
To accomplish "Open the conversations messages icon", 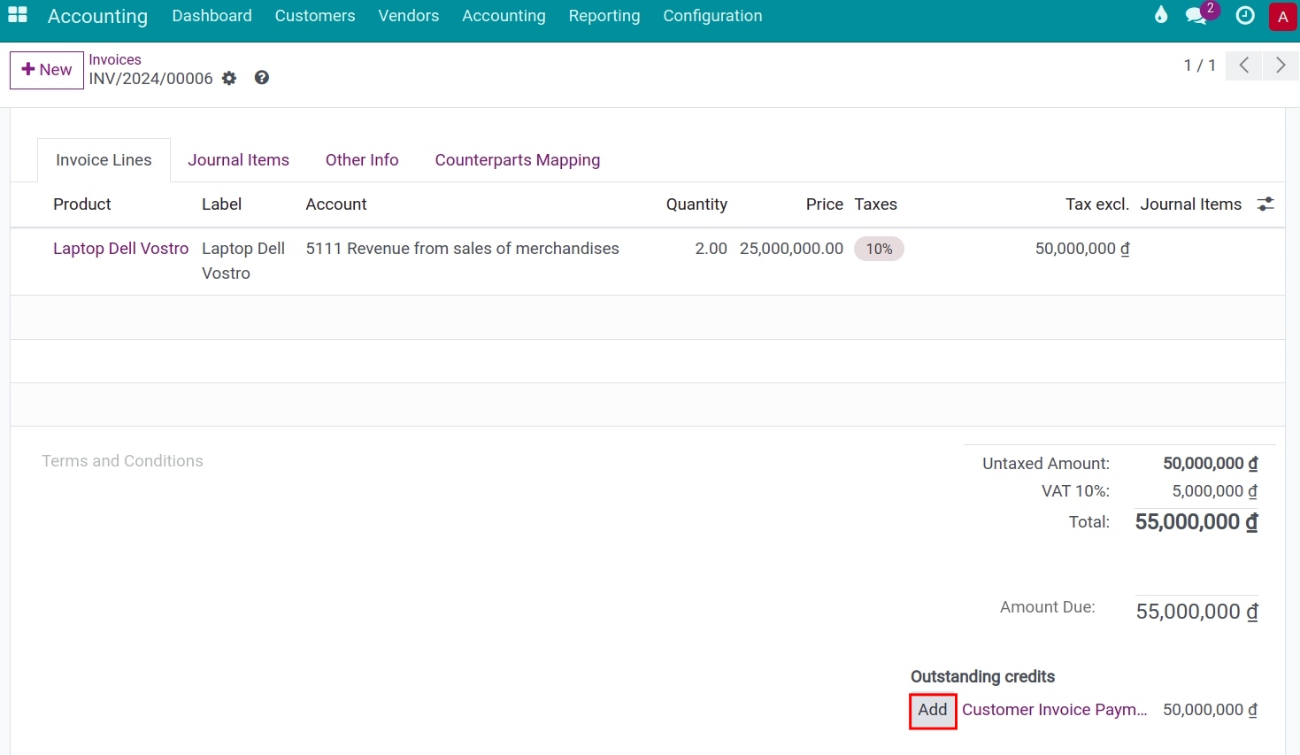I will pos(1196,15).
